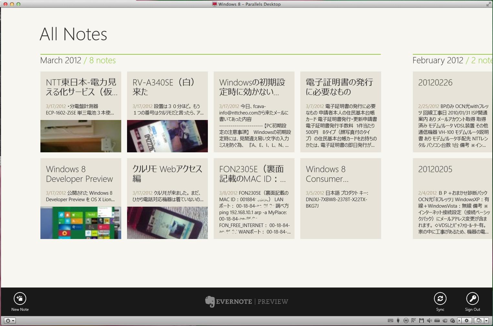Open Parallels configuration gear button
Viewport: 493px width, 326px height.
coord(467,321)
